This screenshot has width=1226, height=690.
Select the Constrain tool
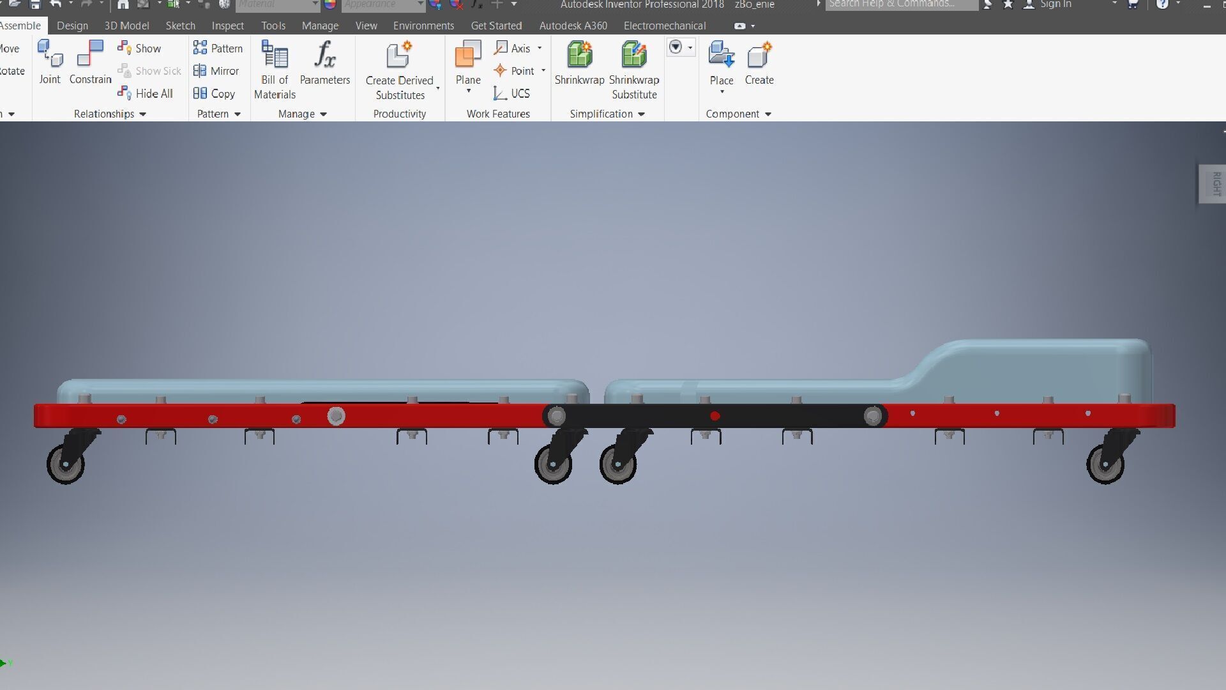click(x=90, y=54)
